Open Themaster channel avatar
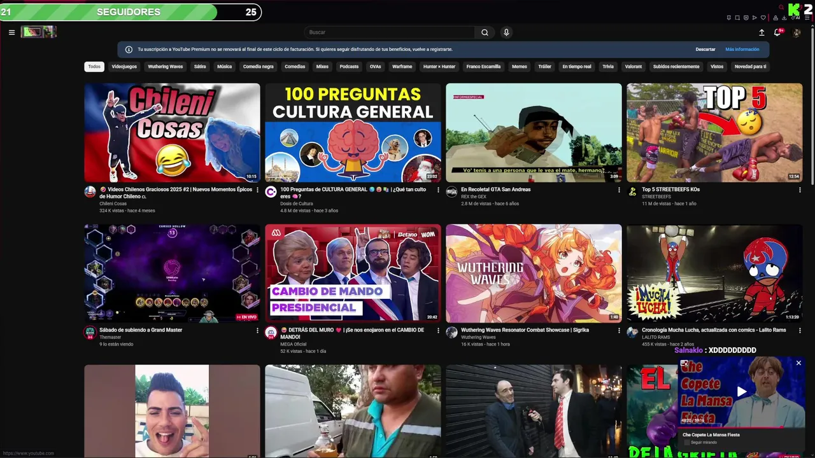Image resolution: width=815 pixels, height=458 pixels. (x=90, y=332)
